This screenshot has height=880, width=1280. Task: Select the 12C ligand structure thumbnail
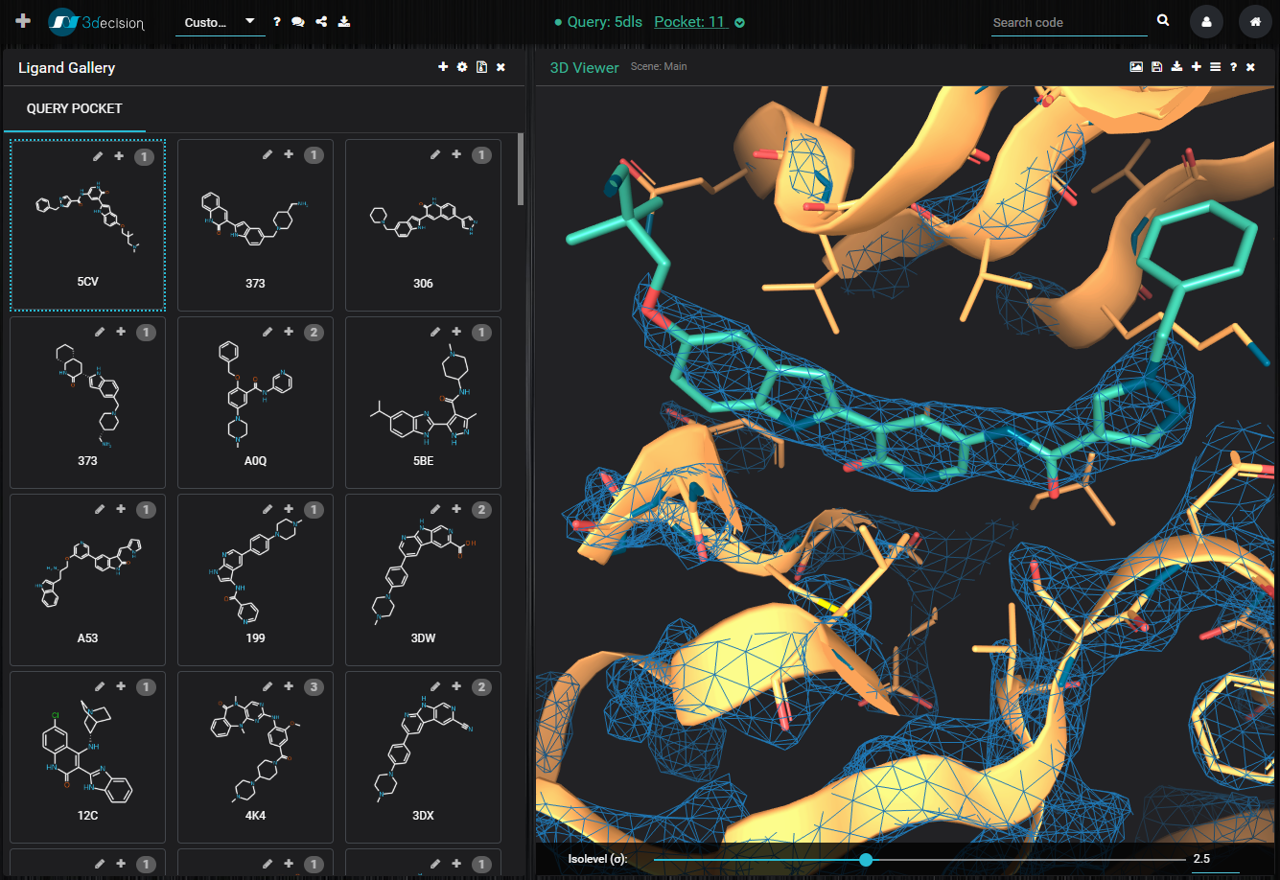[88, 753]
